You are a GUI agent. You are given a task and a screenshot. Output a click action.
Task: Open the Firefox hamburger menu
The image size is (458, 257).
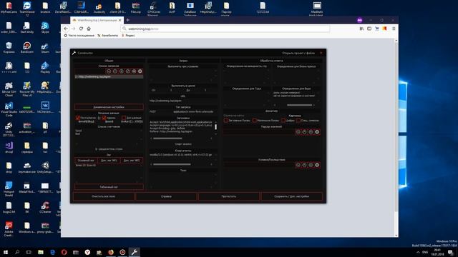point(394,29)
